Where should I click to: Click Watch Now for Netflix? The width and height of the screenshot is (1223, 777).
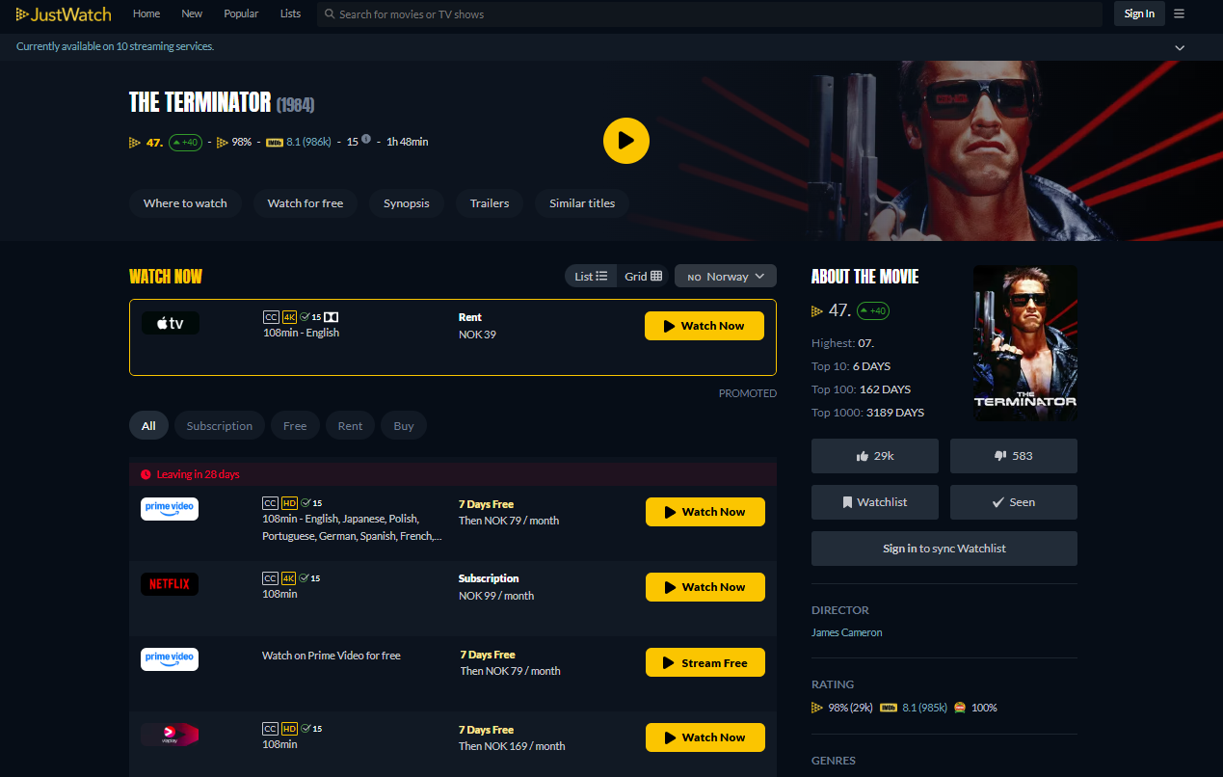[705, 587]
